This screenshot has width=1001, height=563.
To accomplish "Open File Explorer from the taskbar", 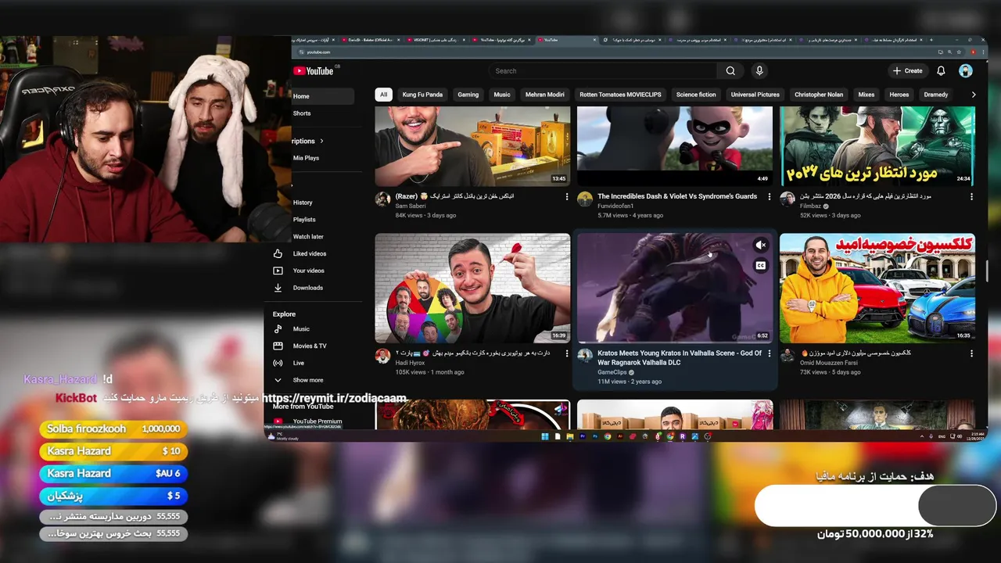I will (570, 436).
